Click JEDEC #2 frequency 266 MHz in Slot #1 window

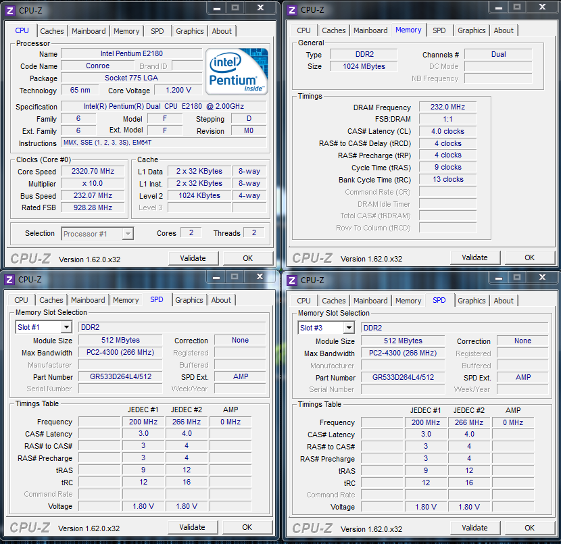tap(187, 422)
